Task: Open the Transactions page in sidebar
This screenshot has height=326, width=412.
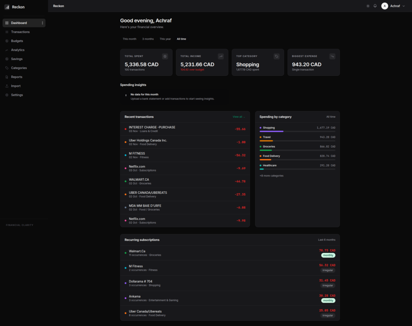Action: pos(24,32)
